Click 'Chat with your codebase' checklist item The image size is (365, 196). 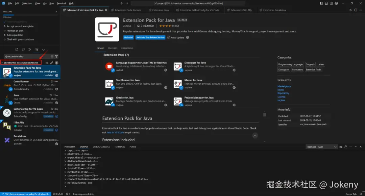tap(20, 39)
